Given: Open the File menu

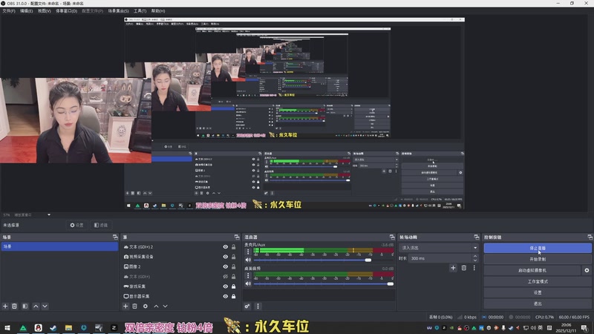Looking at the screenshot, I should pyautogui.click(x=9, y=11).
